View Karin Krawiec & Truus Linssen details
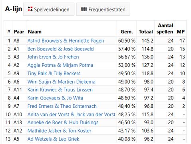 [x=60, y=90]
